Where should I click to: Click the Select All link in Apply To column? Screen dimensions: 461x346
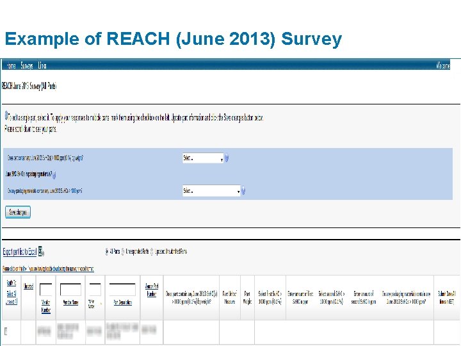(12, 293)
